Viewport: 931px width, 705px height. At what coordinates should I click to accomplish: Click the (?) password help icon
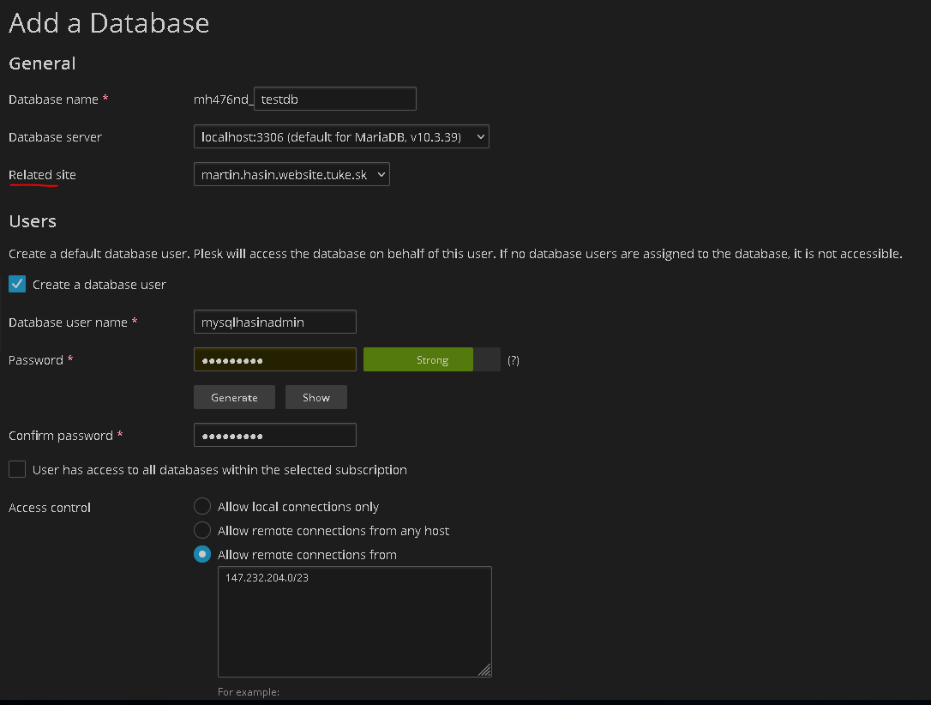(513, 360)
